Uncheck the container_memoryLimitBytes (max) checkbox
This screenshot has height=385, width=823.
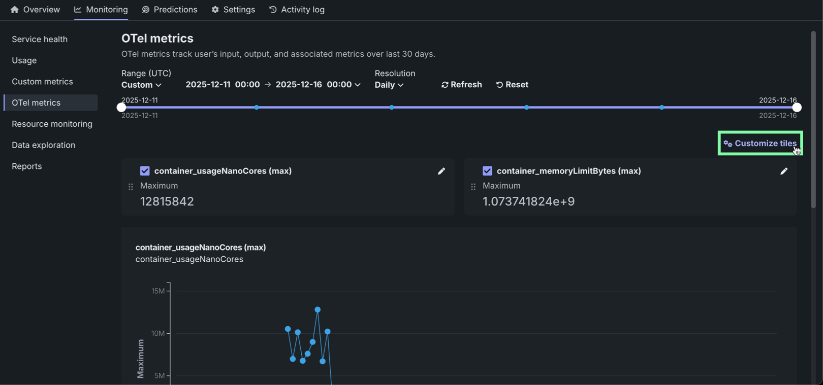click(x=487, y=171)
